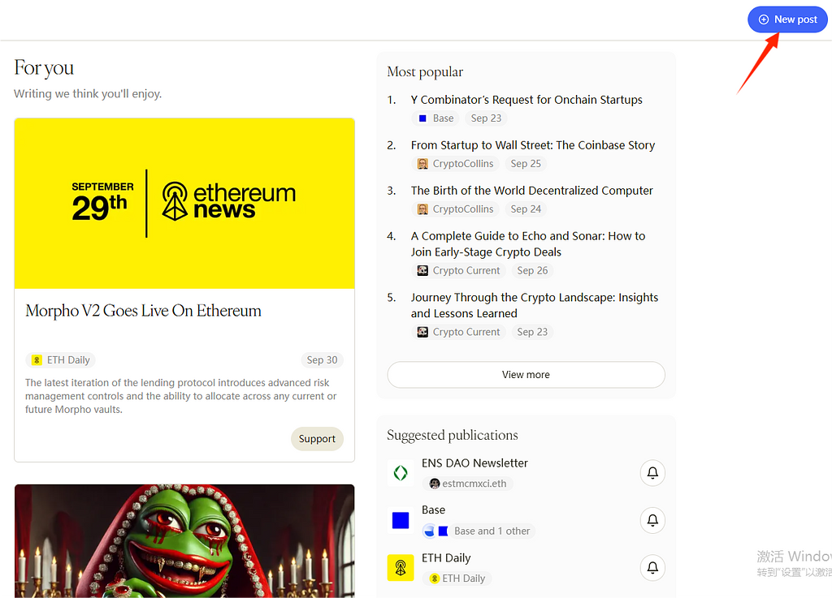
Task: Open the green frog article thumbnail
Action: [184, 541]
